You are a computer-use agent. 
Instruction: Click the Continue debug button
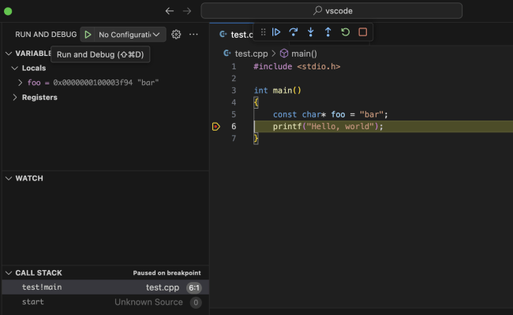click(x=276, y=32)
